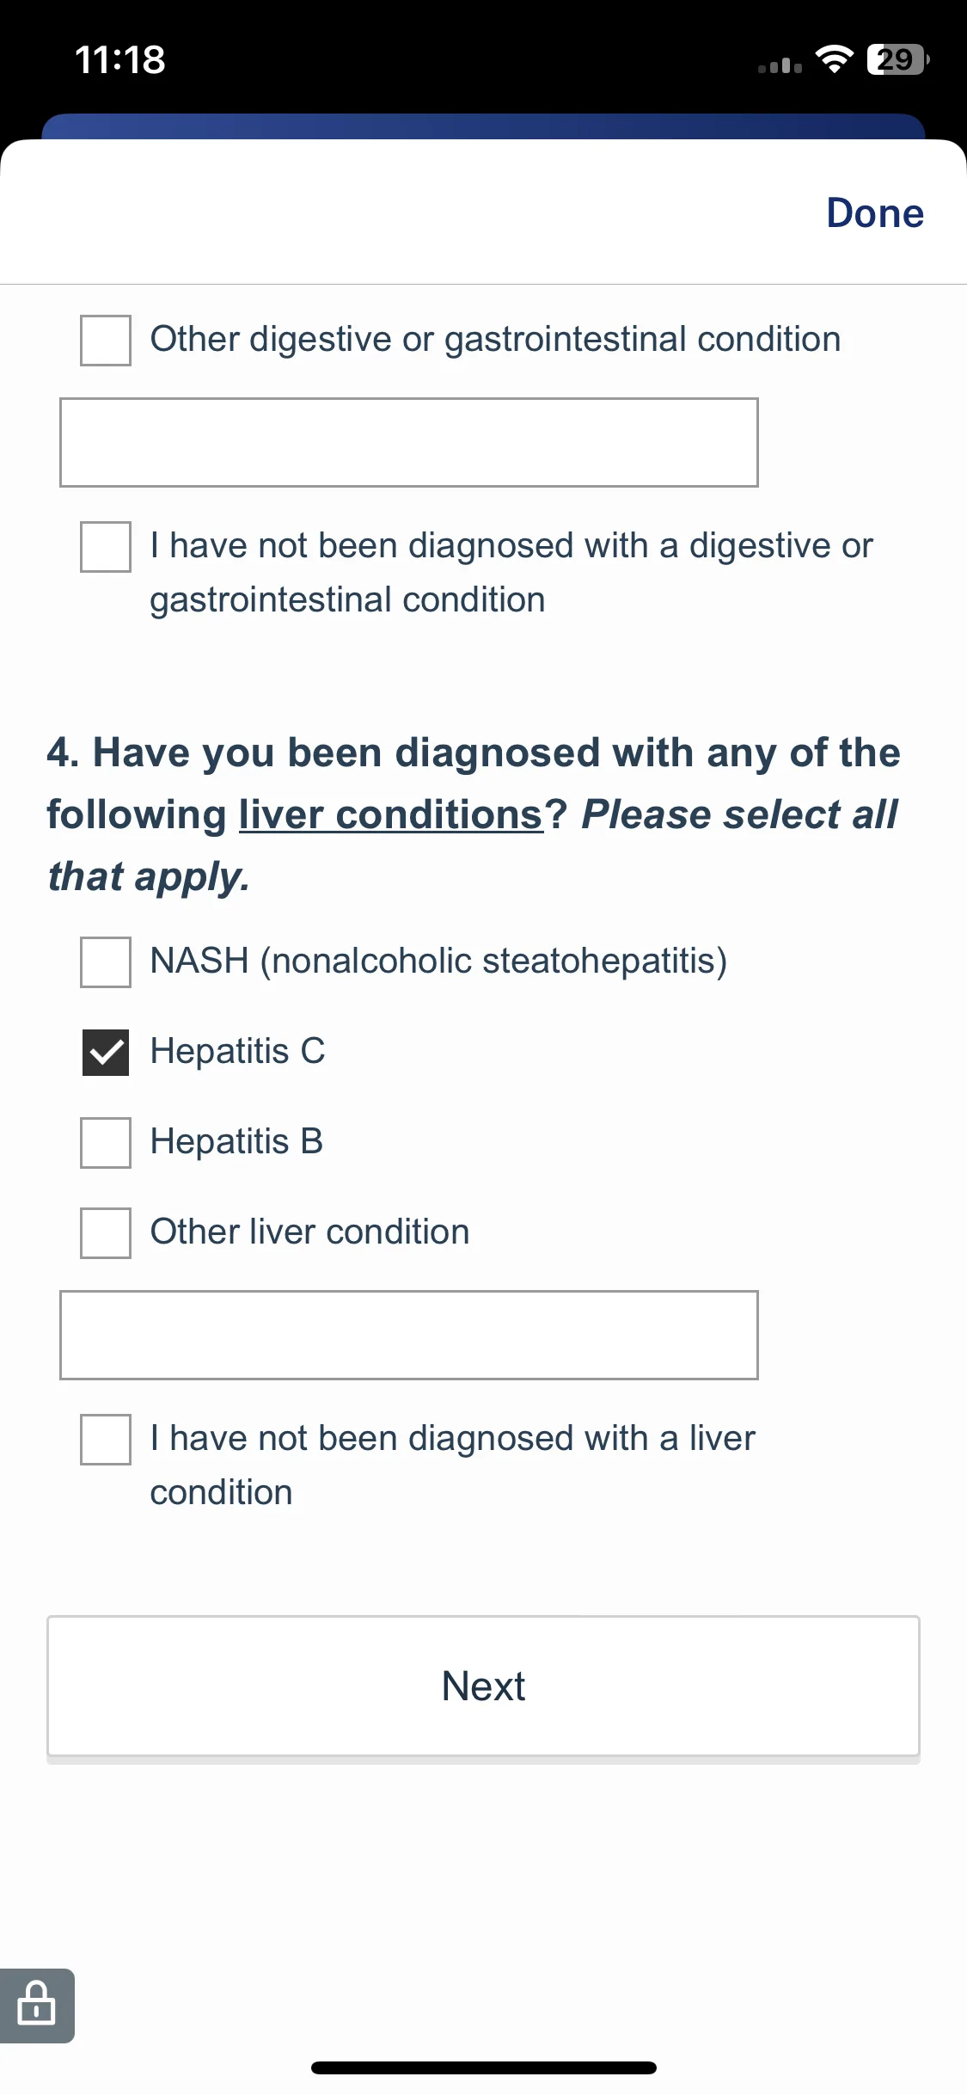Check the Hepatitis B checkbox

pyautogui.click(x=106, y=1142)
